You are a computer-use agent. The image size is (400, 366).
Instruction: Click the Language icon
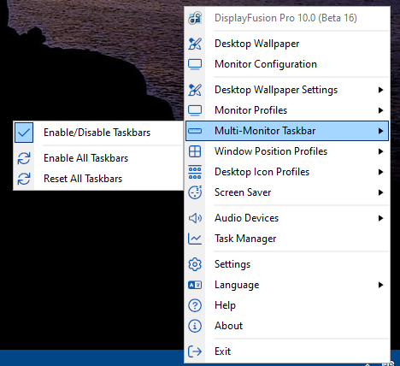coord(195,285)
